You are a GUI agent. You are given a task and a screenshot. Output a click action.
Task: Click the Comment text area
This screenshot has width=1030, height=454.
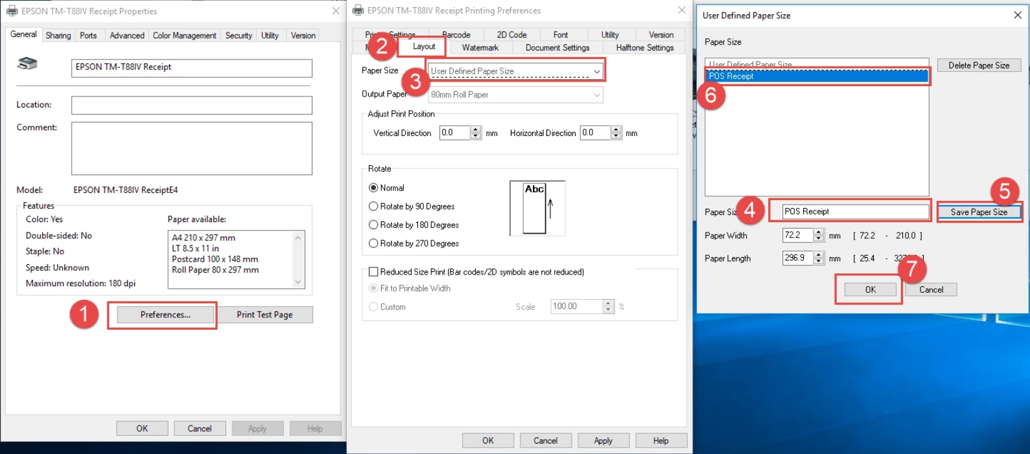192,148
